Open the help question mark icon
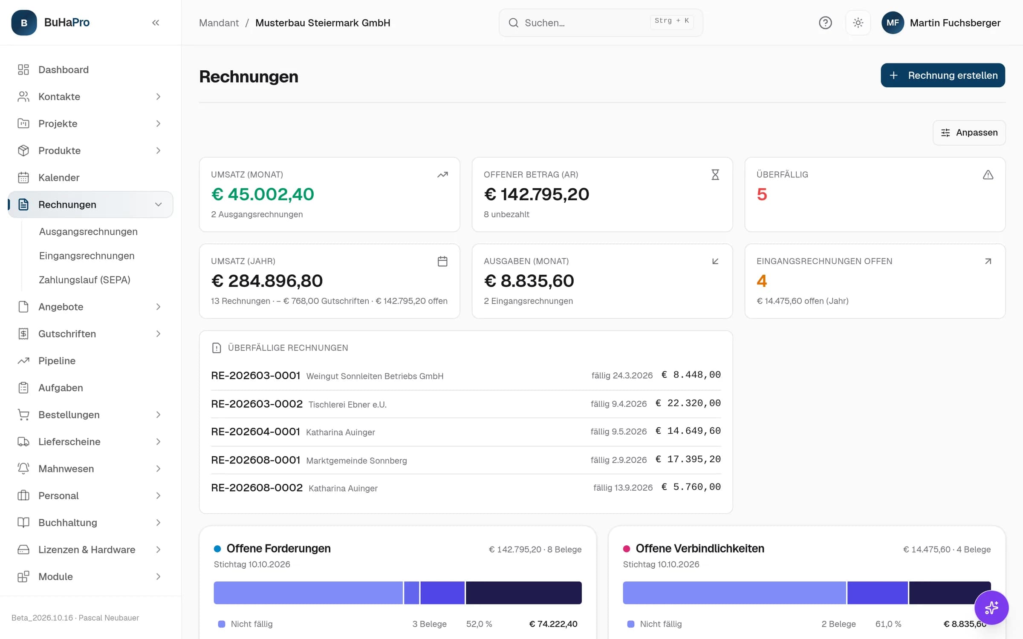Viewport: 1023px width, 639px height. (x=825, y=23)
